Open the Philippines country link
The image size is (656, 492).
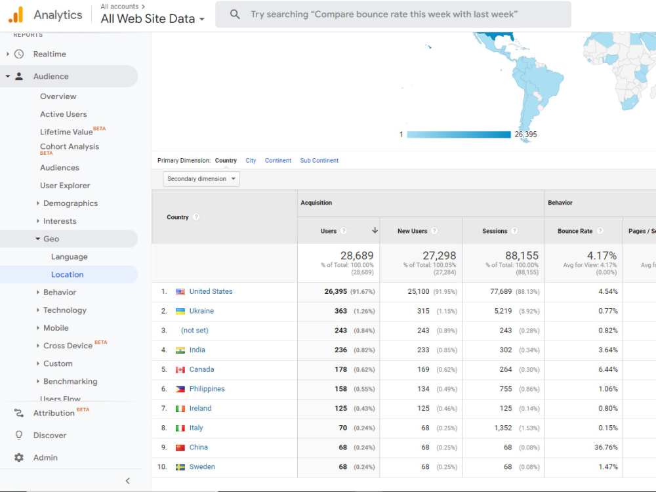click(x=207, y=389)
